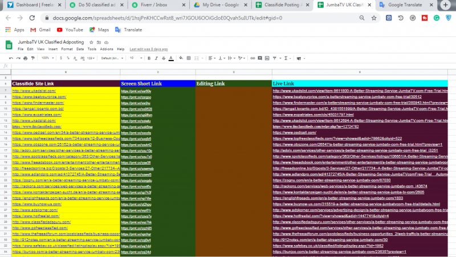
Task: Move the document to a folder
Action: [99, 42]
